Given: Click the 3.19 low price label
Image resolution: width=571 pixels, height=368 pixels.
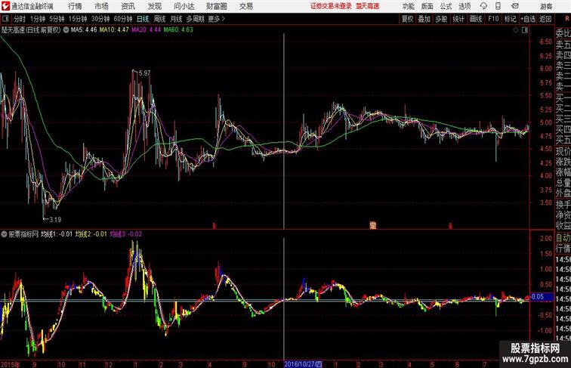Looking at the screenshot, I should pyautogui.click(x=55, y=220).
